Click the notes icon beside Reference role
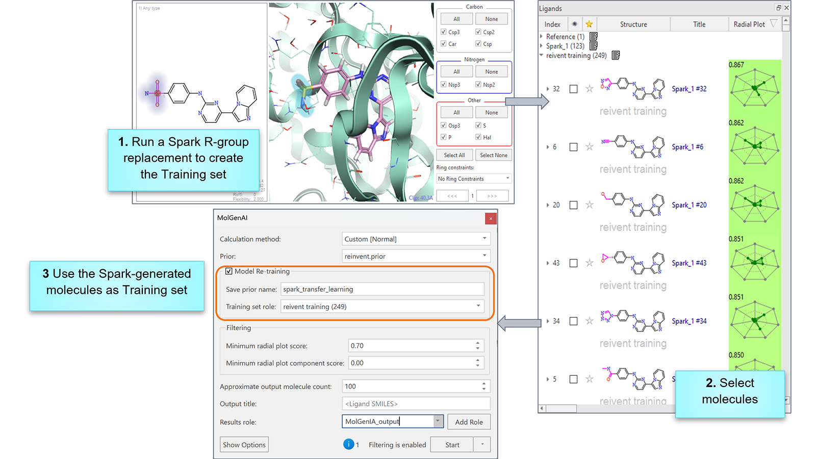The width and height of the screenshot is (816, 459). tap(593, 37)
